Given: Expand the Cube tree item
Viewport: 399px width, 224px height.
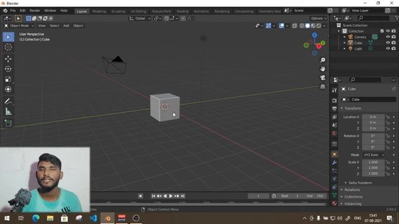Looking at the screenshot, I should point(345,43).
